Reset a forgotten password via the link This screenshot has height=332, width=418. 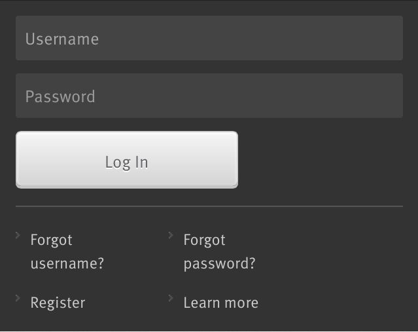(x=219, y=251)
